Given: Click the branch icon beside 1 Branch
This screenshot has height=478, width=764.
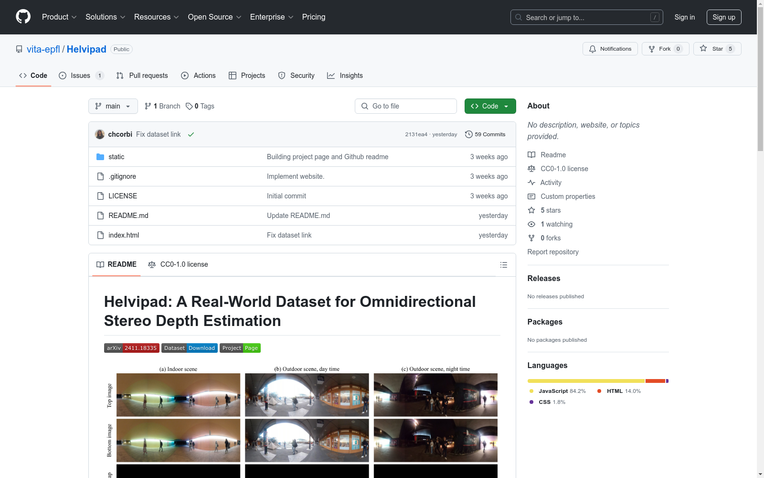Looking at the screenshot, I should point(148,106).
